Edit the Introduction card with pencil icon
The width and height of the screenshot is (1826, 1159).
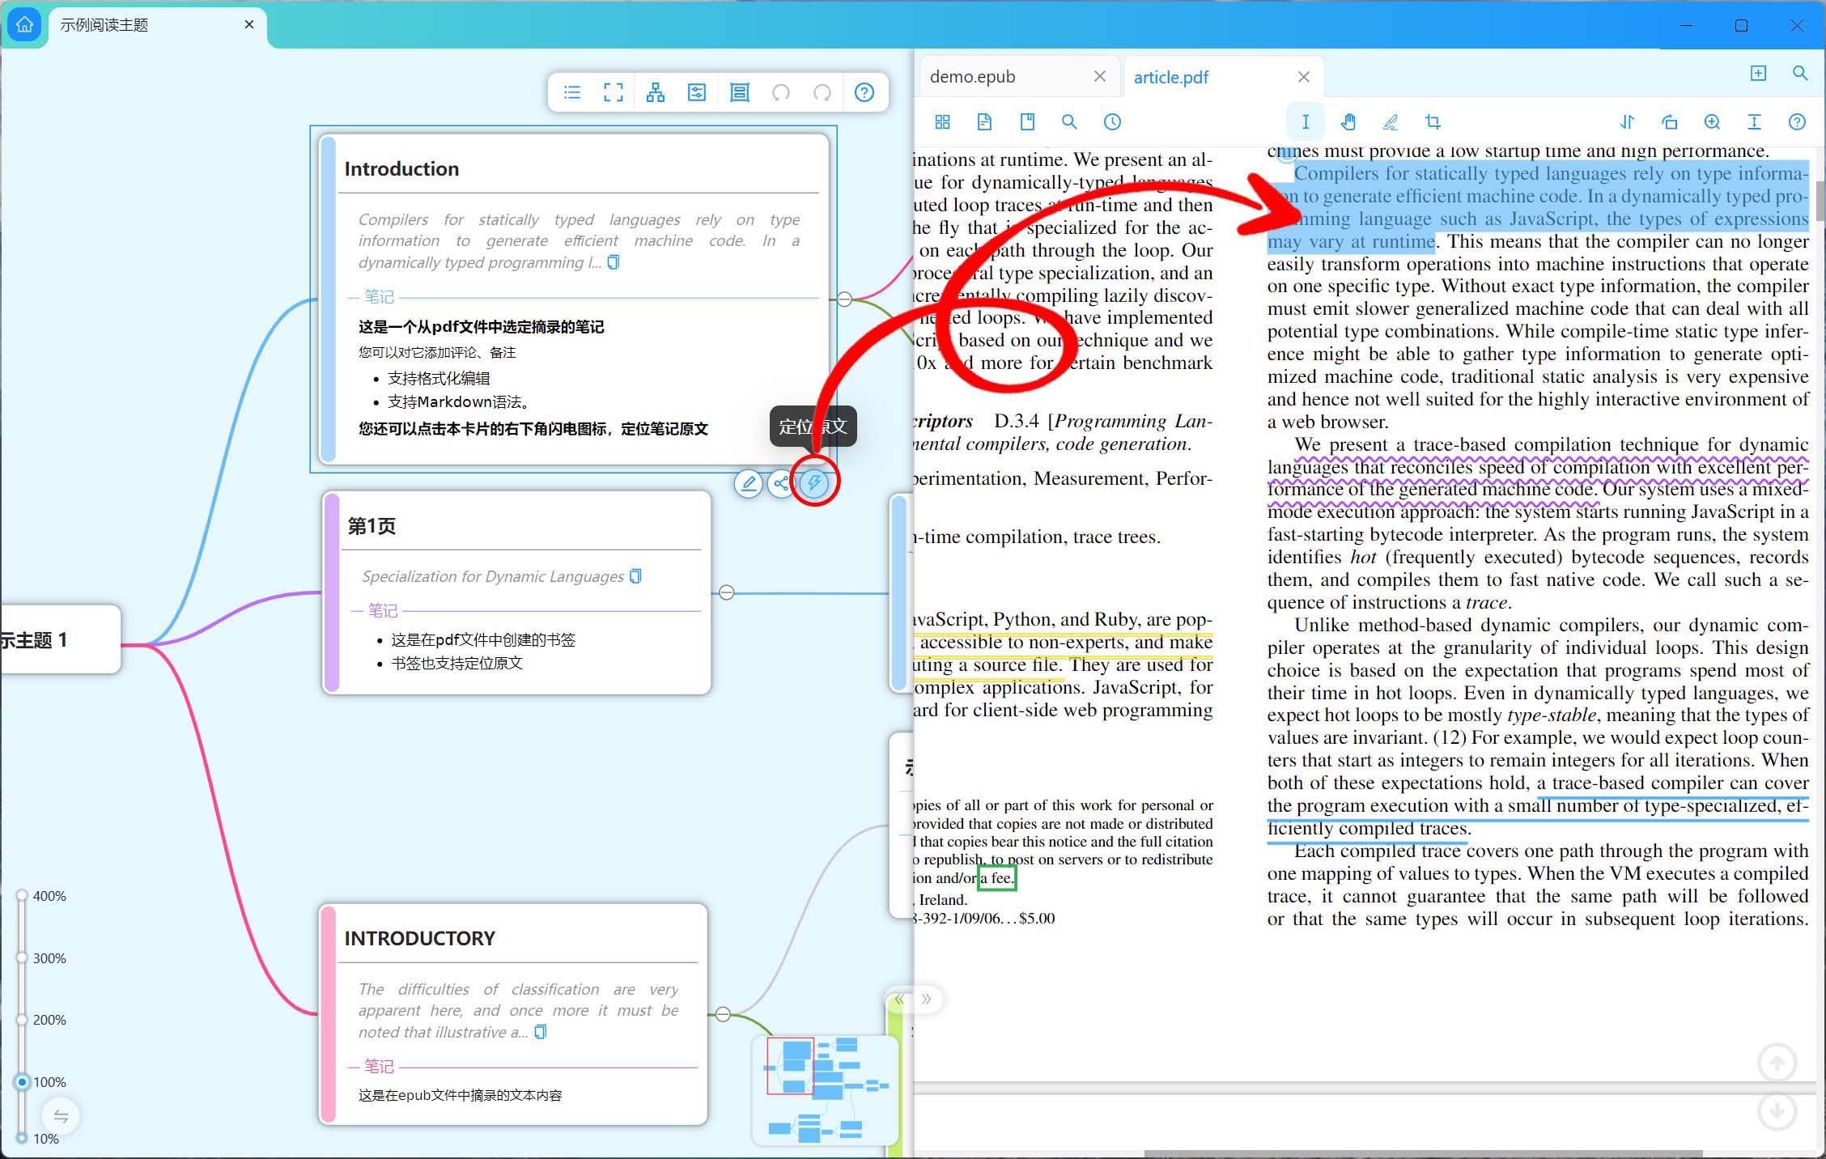click(749, 484)
